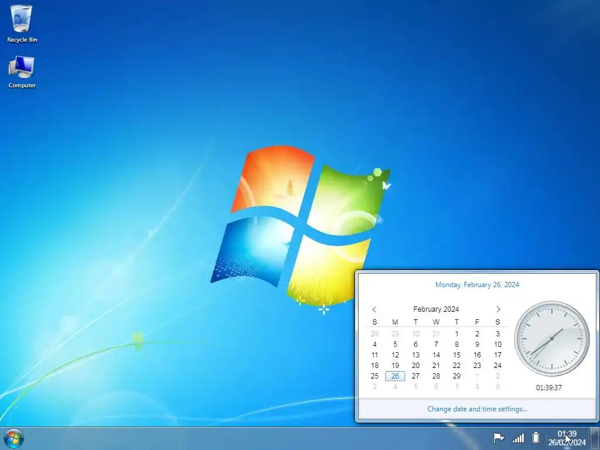
Task: Go to previous month in calendar
Action: tap(374, 309)
